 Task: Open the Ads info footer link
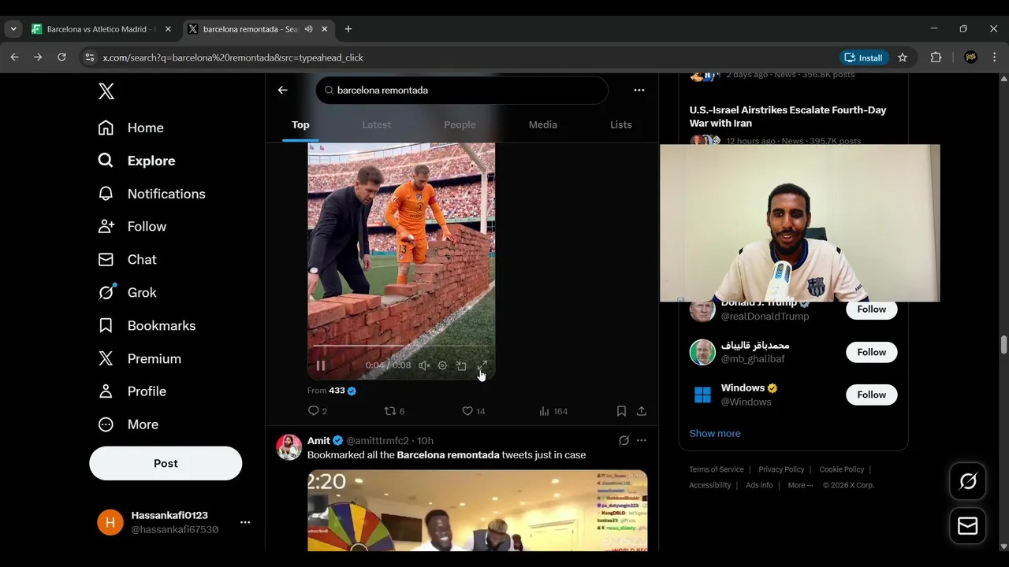[759, 485]
